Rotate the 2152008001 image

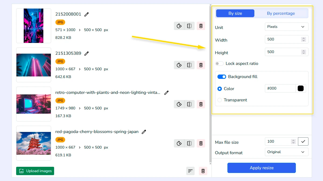(x=179, y=26)
